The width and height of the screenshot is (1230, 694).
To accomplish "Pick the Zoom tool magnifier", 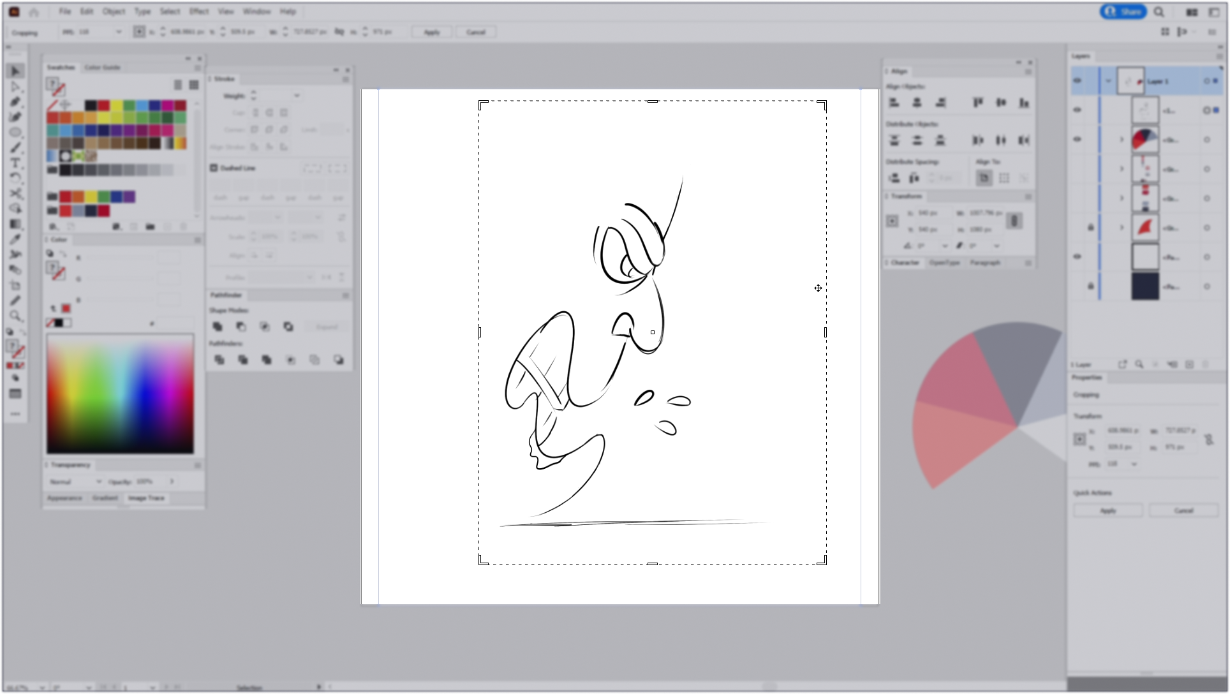I will pyautogui.click(x=15, y=316).
